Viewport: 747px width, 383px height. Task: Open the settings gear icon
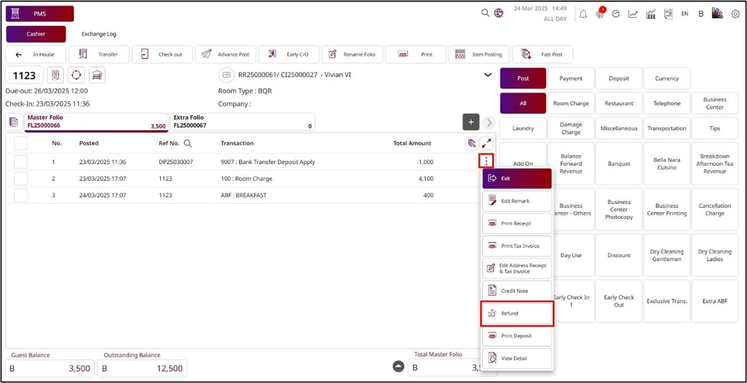735,14
